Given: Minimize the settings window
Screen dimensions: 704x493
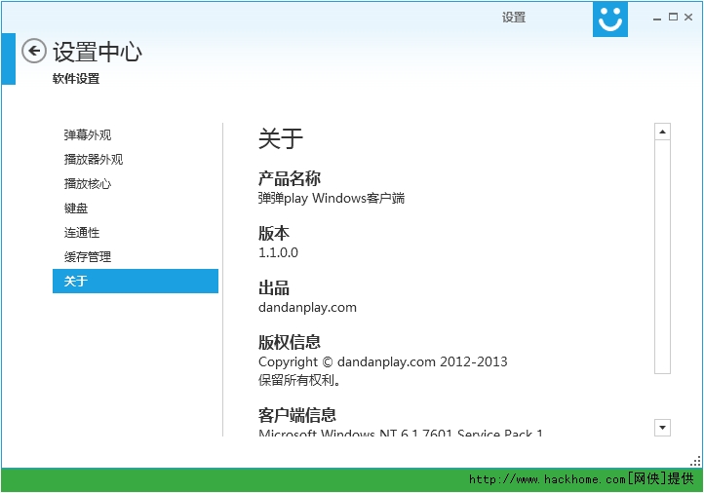Looking at the screenshot, I should click(x=657, y=18).
